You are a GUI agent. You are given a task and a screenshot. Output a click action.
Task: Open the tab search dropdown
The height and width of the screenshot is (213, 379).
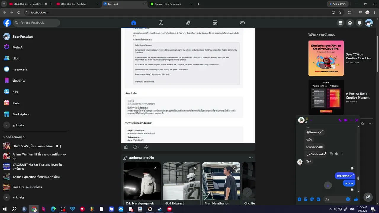(x=4, y=4)
